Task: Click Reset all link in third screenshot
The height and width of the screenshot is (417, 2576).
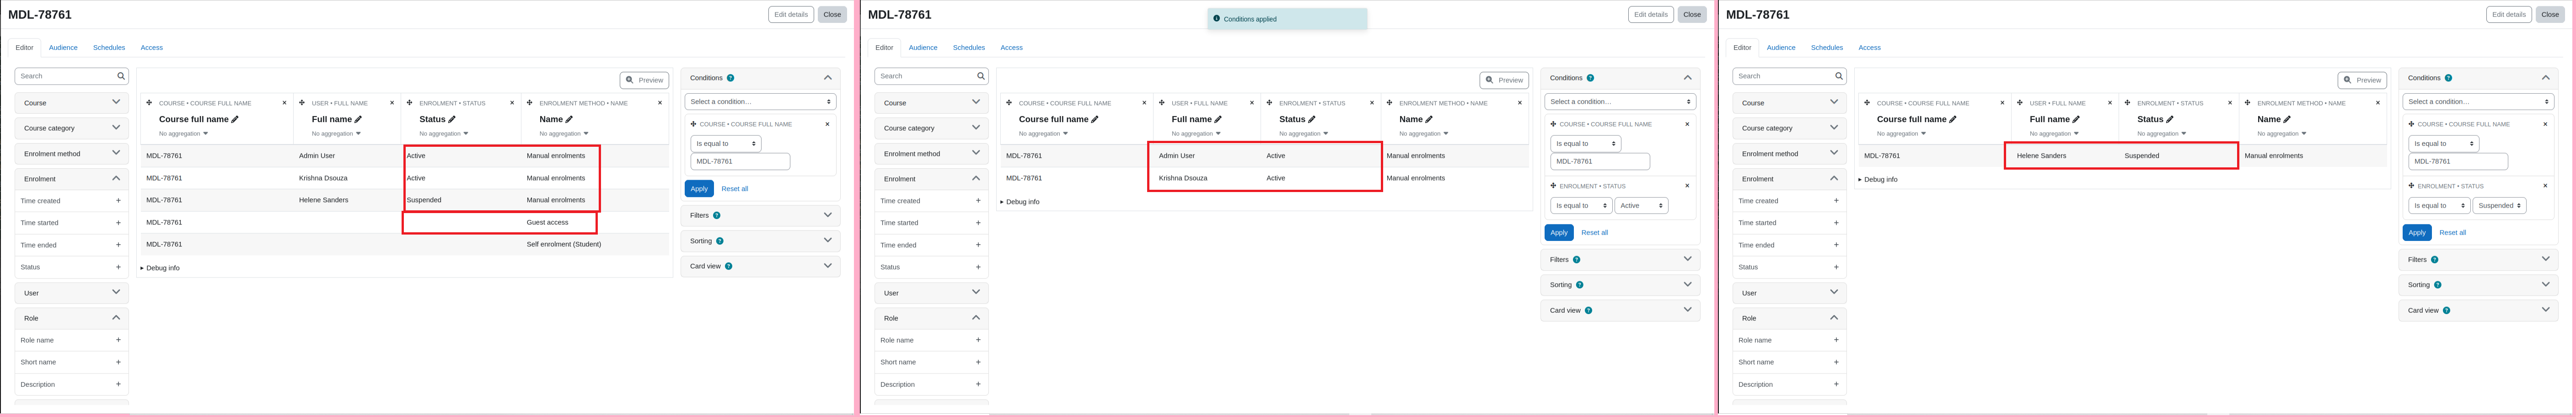Action: click(x=2453, y=233)
